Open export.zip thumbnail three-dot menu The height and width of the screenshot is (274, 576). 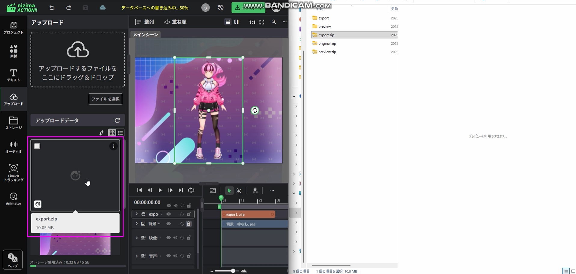pyautogui.click(x=113, y=146)
